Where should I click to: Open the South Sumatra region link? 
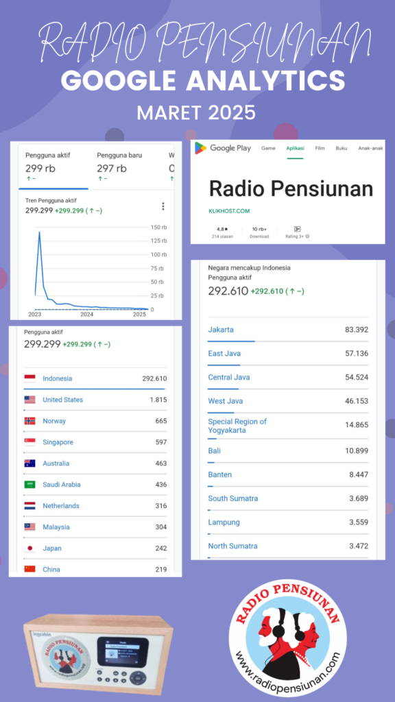coord(233,498)
